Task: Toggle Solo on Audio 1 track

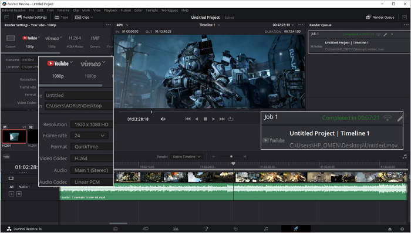Action: coord(11,194)
